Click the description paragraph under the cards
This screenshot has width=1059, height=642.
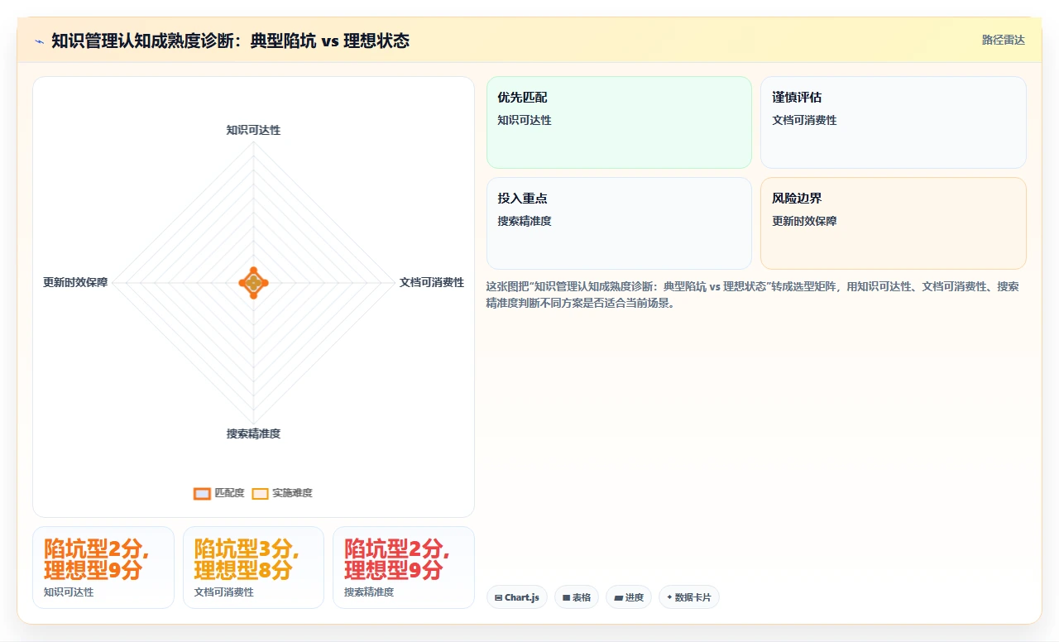753,295
